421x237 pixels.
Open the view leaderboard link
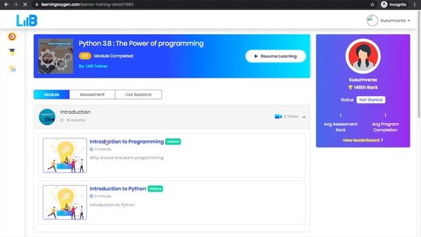pyautogui.click(x=362, y=140)
